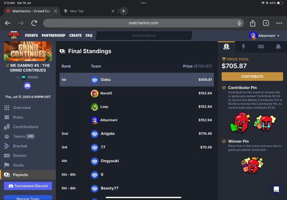Click the round Discord icon under FADAK

click(x=27, y=86)
